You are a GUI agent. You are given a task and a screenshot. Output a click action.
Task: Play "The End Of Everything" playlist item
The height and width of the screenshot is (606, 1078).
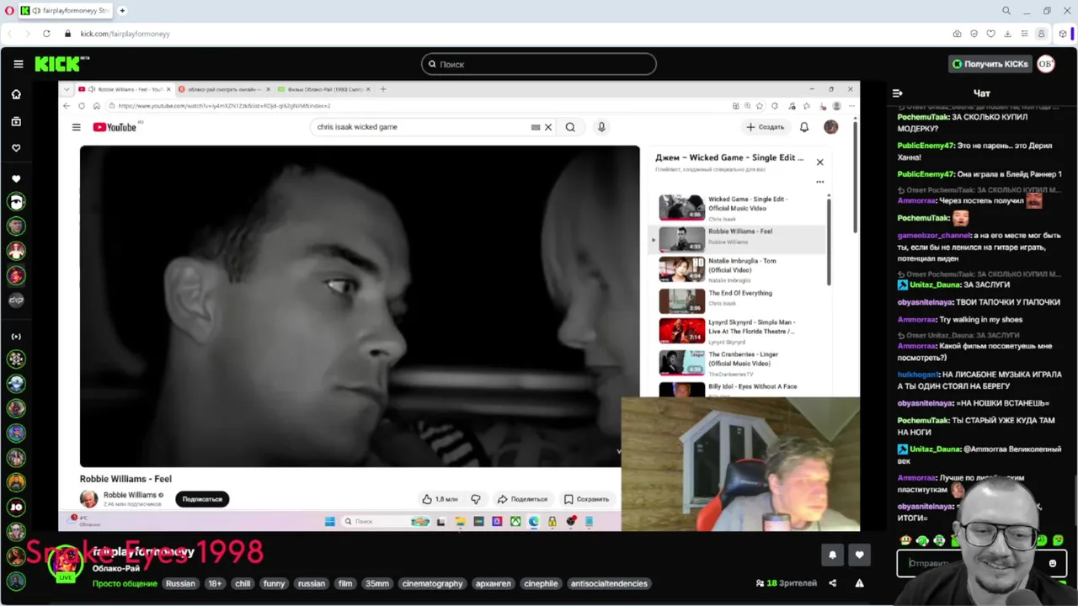pos(737,300)
